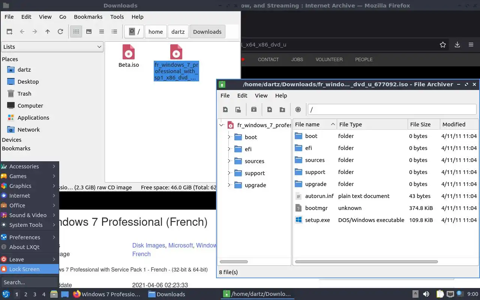Expand the support folder in the tree
The height and width of the screenshot is (300, 480).
tap(229, 173)
